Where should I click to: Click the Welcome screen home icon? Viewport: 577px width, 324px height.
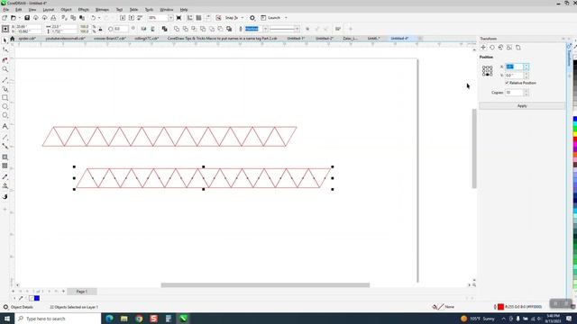click(x=12, y=39)
